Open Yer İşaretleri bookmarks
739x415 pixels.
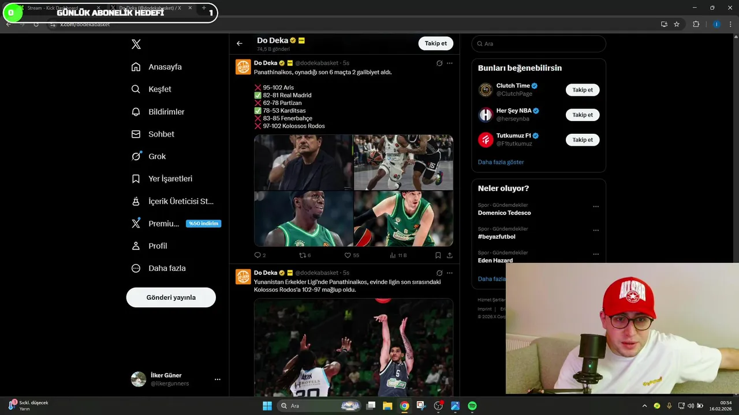click(162, 179)
